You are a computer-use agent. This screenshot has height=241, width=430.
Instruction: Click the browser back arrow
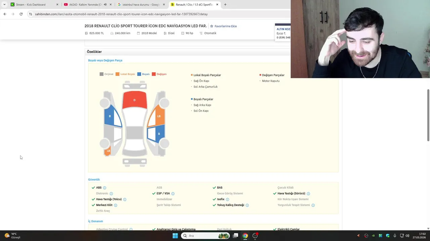[x=5, y=14]
